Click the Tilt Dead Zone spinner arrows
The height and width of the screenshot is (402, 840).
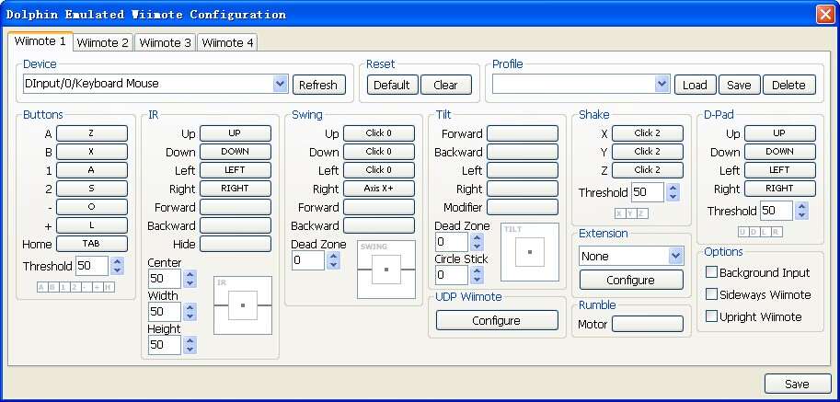click(477, 242)
